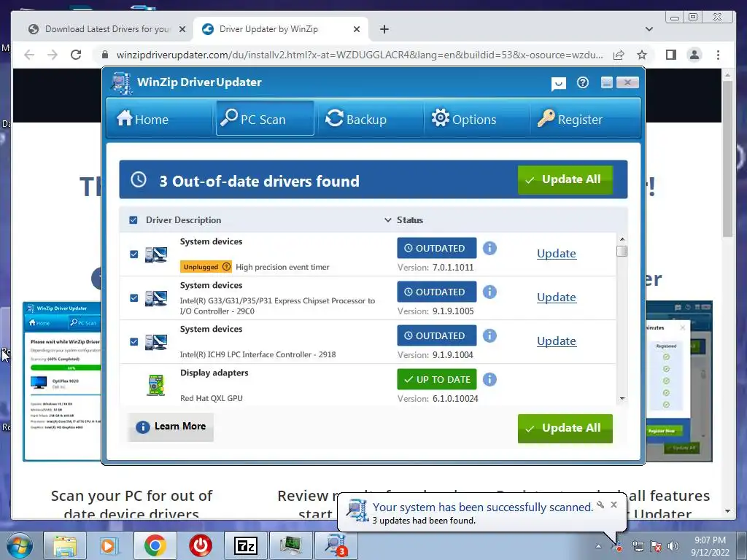Click the OUTDATED badge for version 9.1.9.1005
This screenshot has width=747, height=560.
[436, 292]
